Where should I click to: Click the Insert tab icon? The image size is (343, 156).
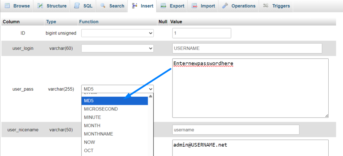click(135, 6)
